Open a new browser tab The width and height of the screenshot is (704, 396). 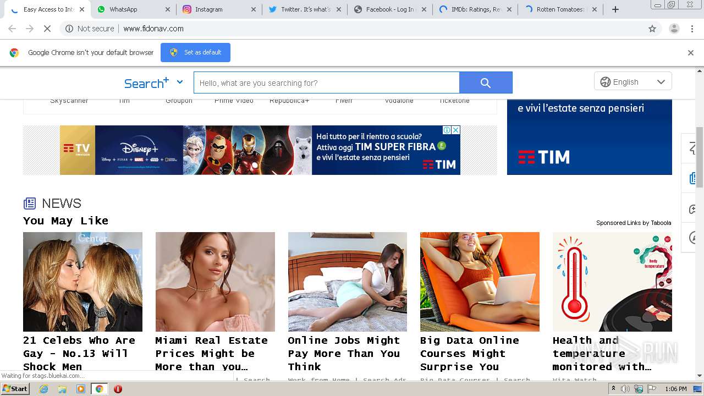[x=615, y=9]
